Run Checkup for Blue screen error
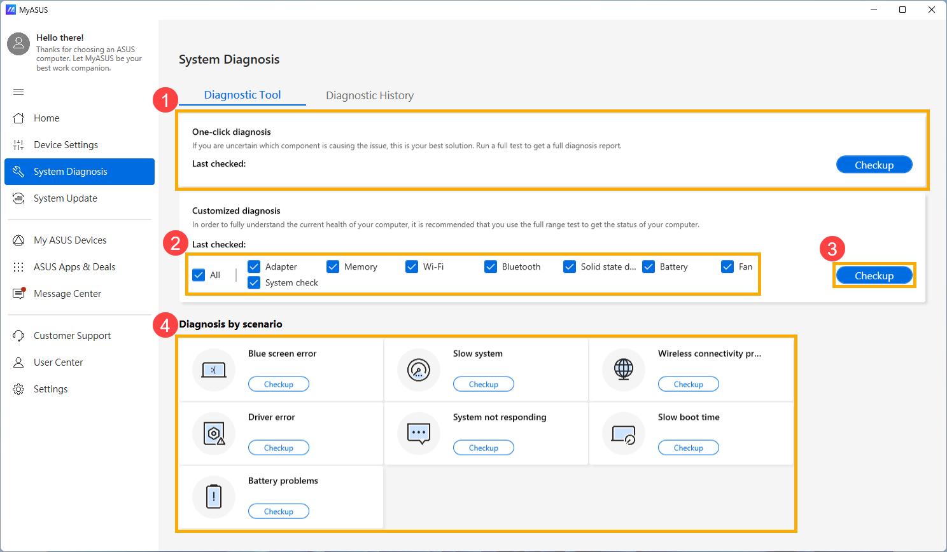 coord(279,384)
